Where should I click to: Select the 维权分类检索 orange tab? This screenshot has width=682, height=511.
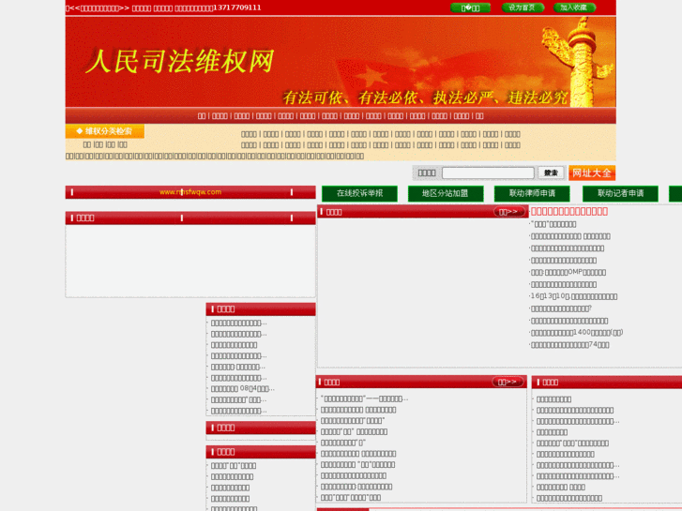click(105, 131)
